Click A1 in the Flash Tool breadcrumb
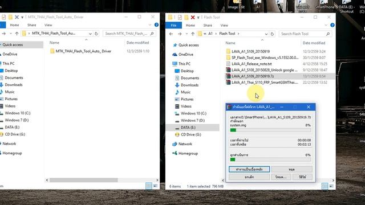This screenshot has width=365, height=205. (x=210, y=34)
